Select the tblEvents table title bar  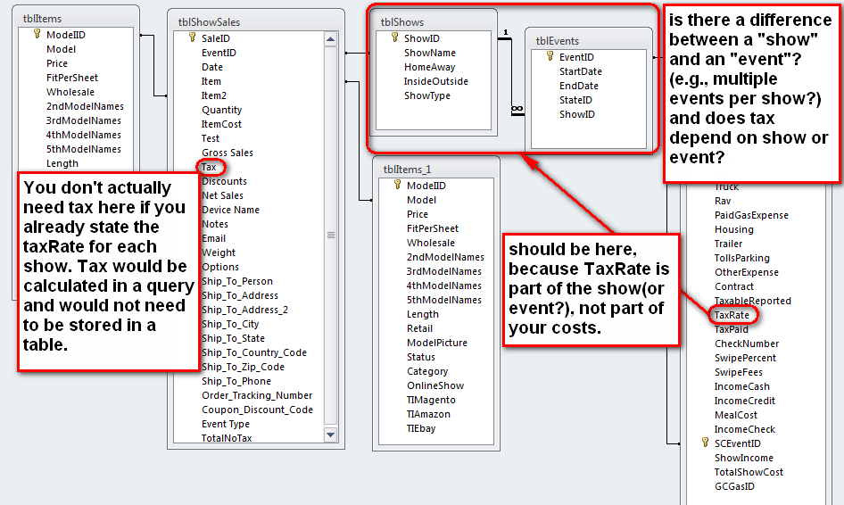pyautogui.click(x=589, y=41)
